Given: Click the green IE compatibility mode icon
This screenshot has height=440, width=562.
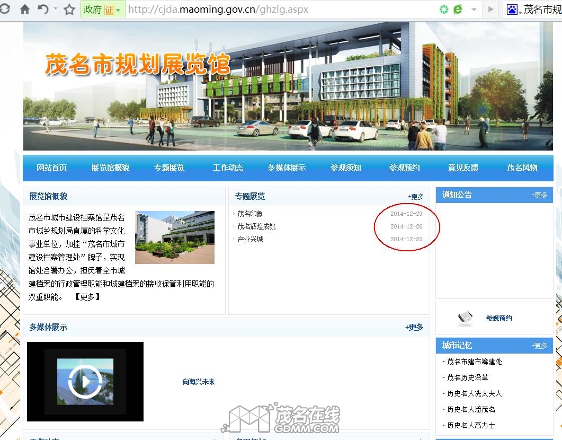Looking at the screenshot, I should 457,10.
